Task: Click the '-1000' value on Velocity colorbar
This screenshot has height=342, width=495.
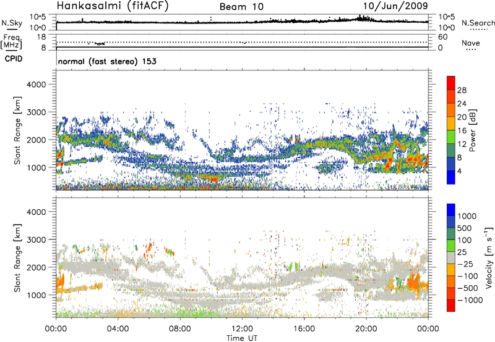Action: [x=470, y=300]
